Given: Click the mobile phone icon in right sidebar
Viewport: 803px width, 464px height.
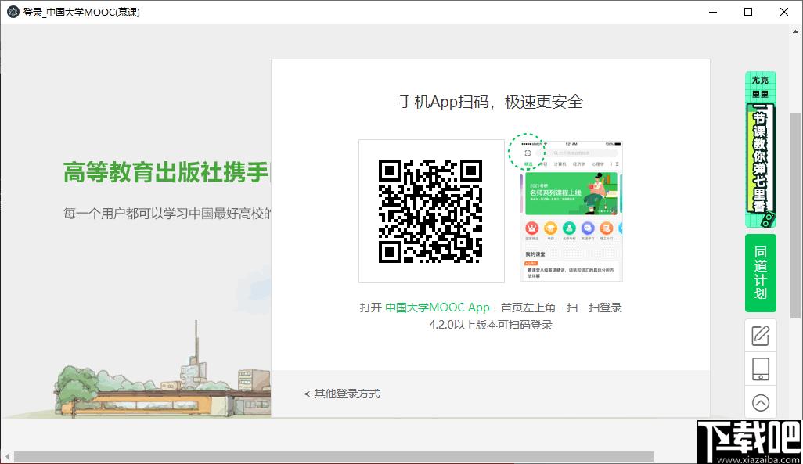Looking at the screenshot, I should tap(760, 369).
